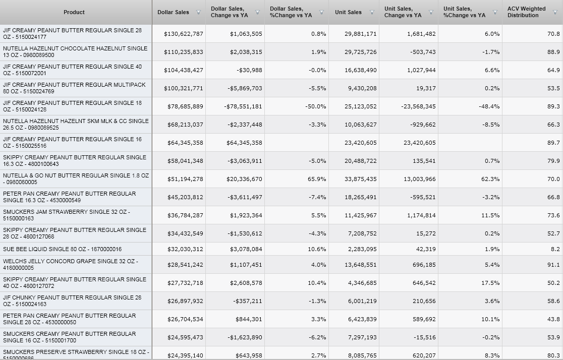Click the ACV Weighted Distribution header text

click(x=526, y=12)
